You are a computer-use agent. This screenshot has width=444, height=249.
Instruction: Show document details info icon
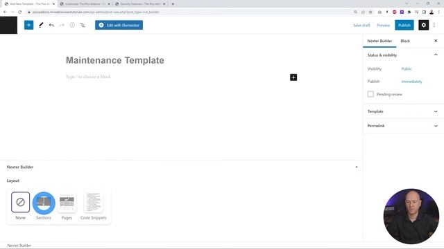point(72,25)
